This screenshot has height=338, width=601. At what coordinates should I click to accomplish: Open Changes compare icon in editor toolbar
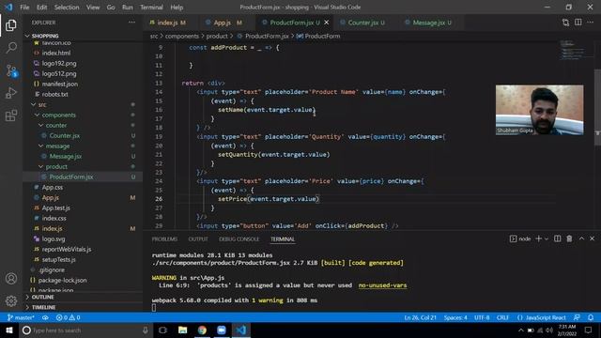[565, 23]
